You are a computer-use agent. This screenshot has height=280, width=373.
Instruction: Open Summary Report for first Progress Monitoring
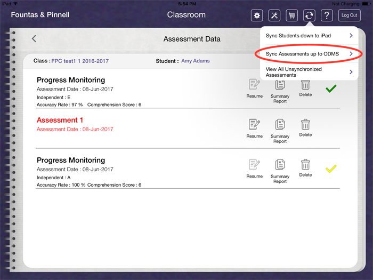pos(280,89)
